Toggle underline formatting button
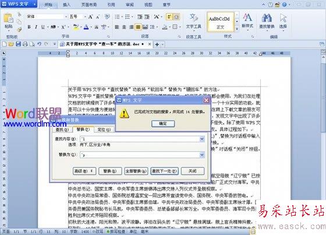 (43, 27)
